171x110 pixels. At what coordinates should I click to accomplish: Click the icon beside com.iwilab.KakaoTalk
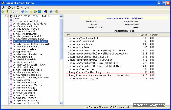point(11,60)
